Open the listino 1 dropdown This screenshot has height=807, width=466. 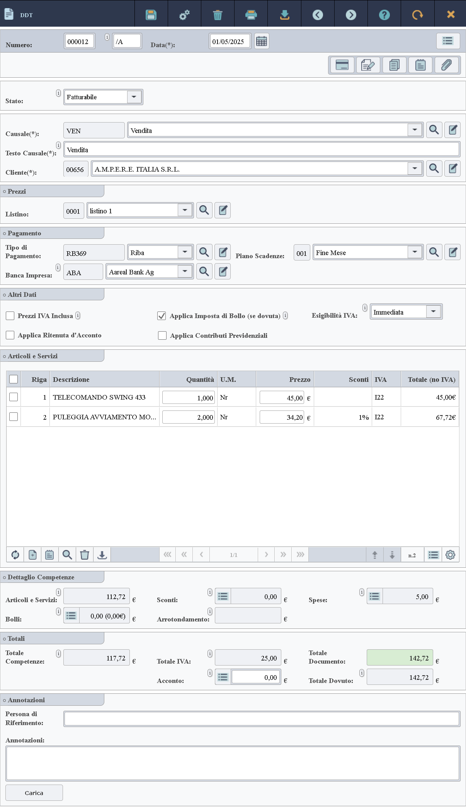tap(185, 210)
